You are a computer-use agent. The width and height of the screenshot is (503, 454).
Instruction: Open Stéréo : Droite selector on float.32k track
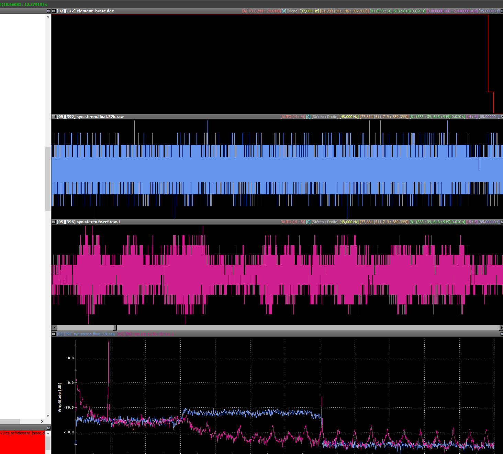(325, 117)
